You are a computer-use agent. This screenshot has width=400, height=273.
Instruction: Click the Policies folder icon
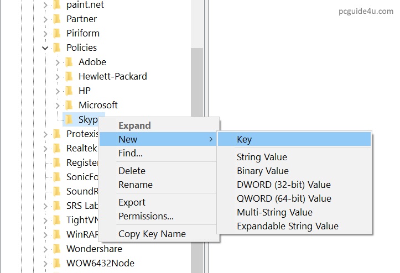click(56, 48)
